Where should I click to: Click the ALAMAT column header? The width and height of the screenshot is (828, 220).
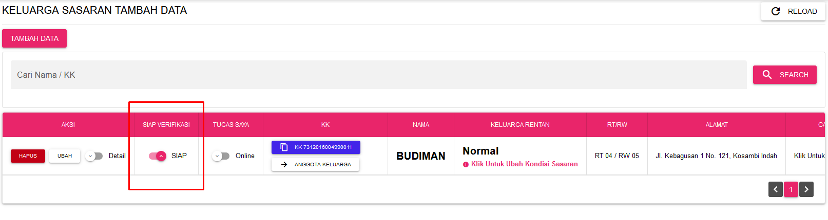716,125
